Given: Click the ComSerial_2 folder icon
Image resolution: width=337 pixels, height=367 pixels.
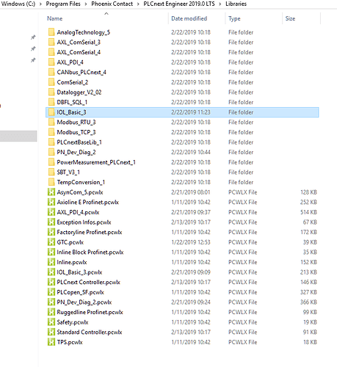Looking at the screenshot, I should click(51, 82).
